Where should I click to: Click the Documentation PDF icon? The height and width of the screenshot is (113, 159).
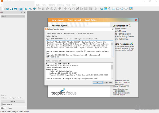point(130,26)
